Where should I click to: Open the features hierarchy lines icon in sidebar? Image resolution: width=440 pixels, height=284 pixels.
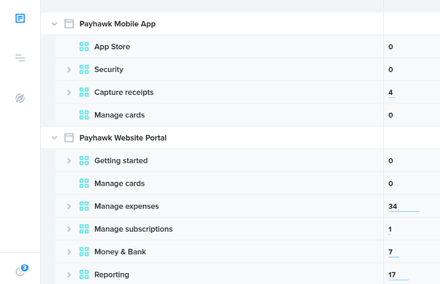(20, 58)
